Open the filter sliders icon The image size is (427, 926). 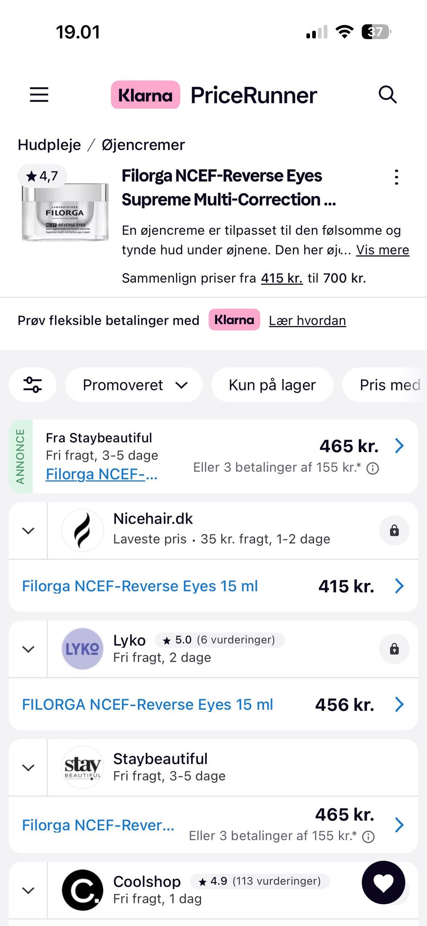[32, 385]
